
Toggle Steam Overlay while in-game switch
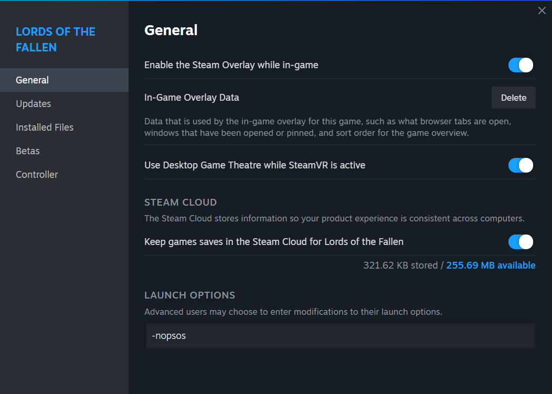(x=521, y=65)
